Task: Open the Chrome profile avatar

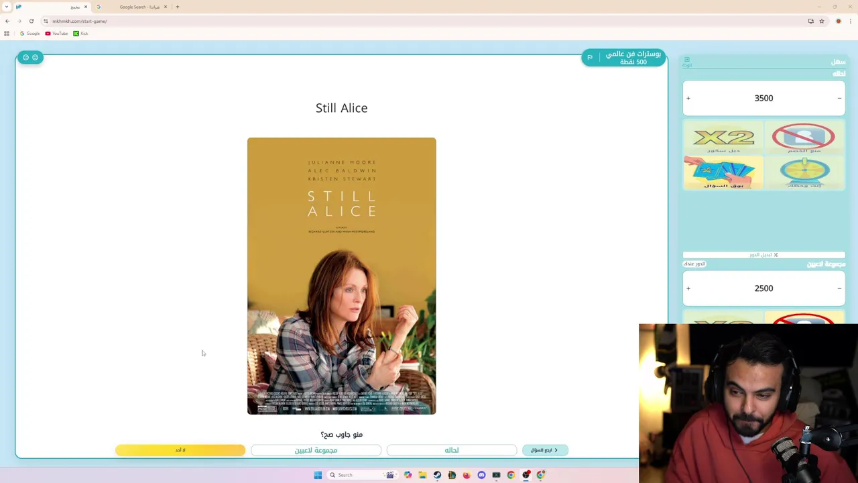Action: (x=838, y=21)
